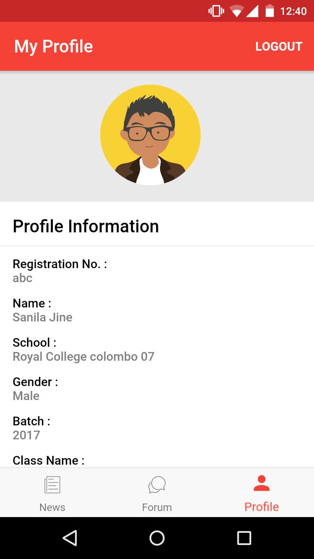The height and width of the screenshot is (559, 314).
Task: Switch to the News tab label
Action: [52, 507]
